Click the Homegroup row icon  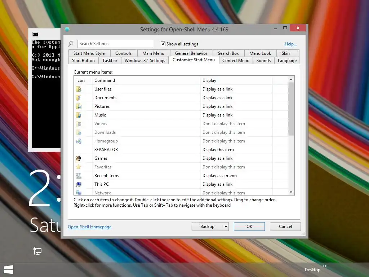pyautogui.click(x=79, y=141)
